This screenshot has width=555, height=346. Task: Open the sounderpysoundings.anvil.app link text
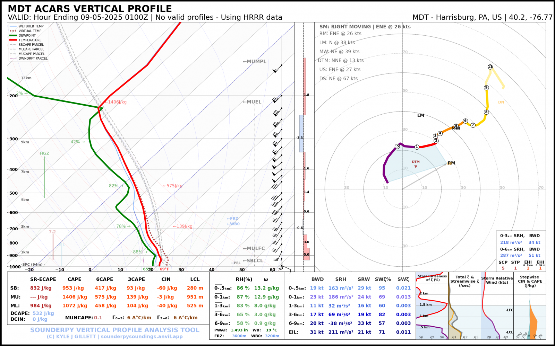pyautogui.click(x=142, y=337)
